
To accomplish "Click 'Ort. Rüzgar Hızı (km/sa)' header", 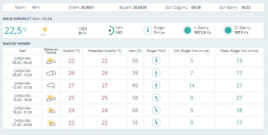I will tap(192, 51).
